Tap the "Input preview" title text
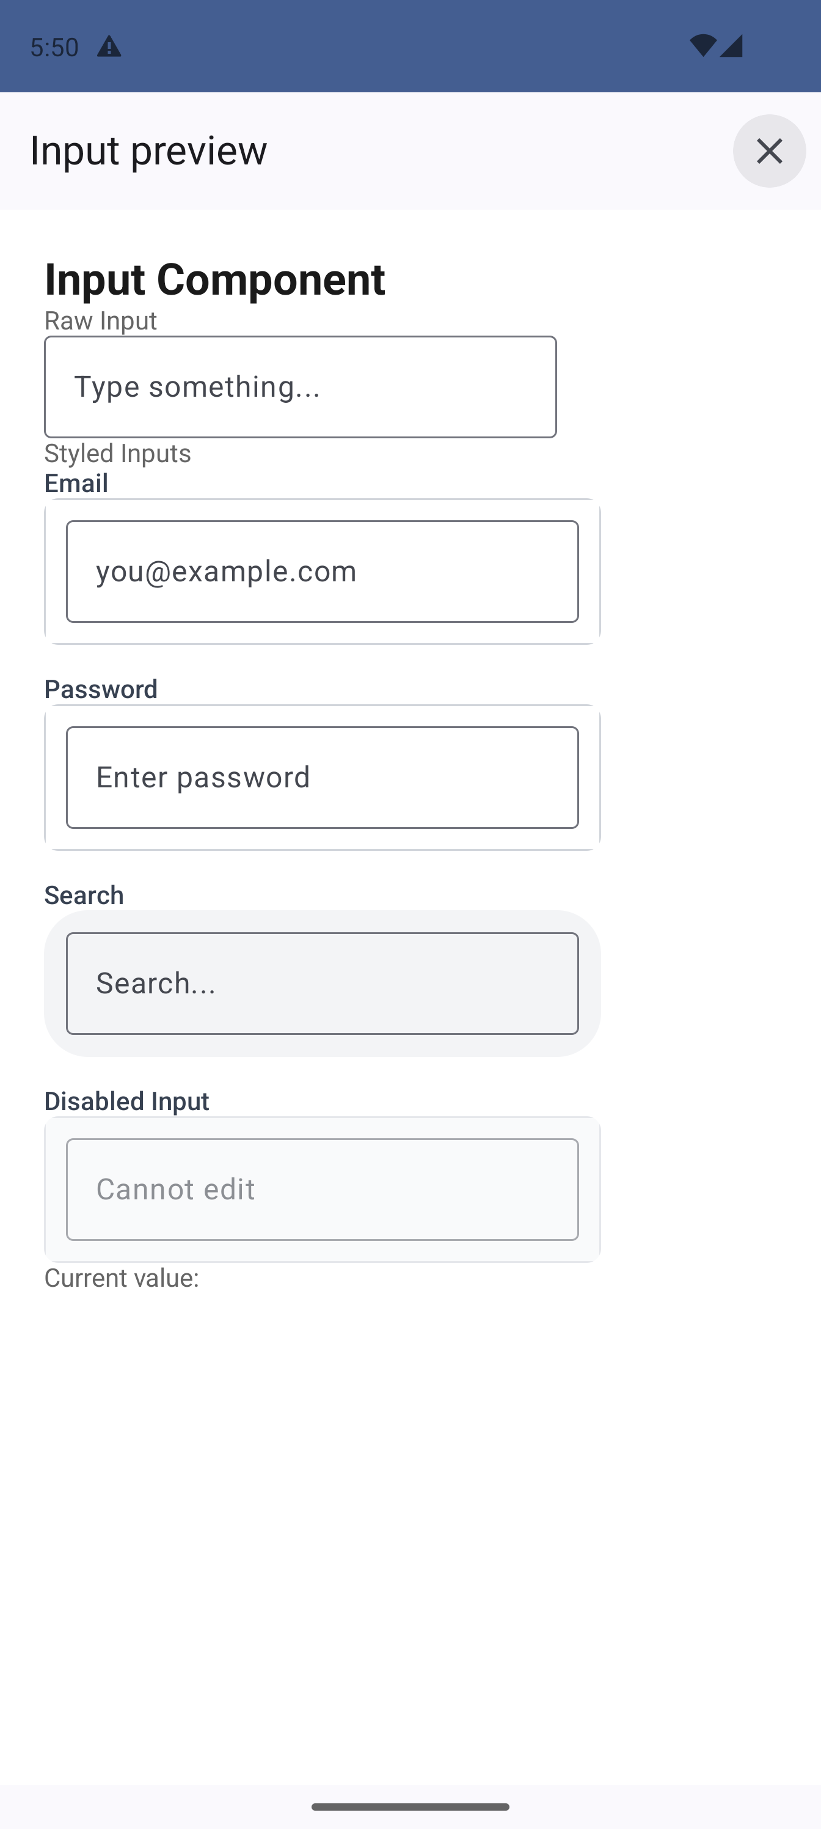Image resolution: width=821 pixels, height=1829 pixels. (x=148, y=150)
